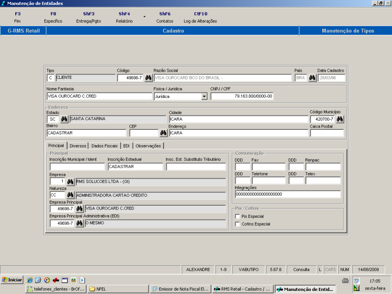Launch Internet Explorer from quick launch
392x294 pixels.
30,280
